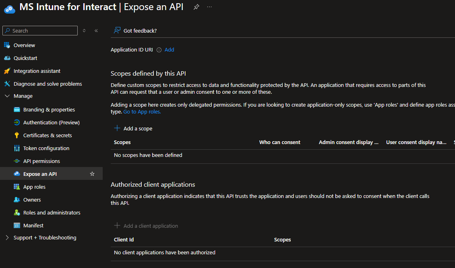Click the Who can consent column header
Screen dimensions: 455x268
click(280, 142)
